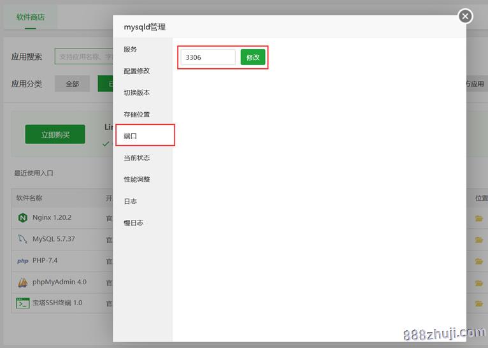This screenshot has height=348, width=488.
Task: Click the 宝塔SSH终端 terminal icon
Action: (x=23, y=303)
